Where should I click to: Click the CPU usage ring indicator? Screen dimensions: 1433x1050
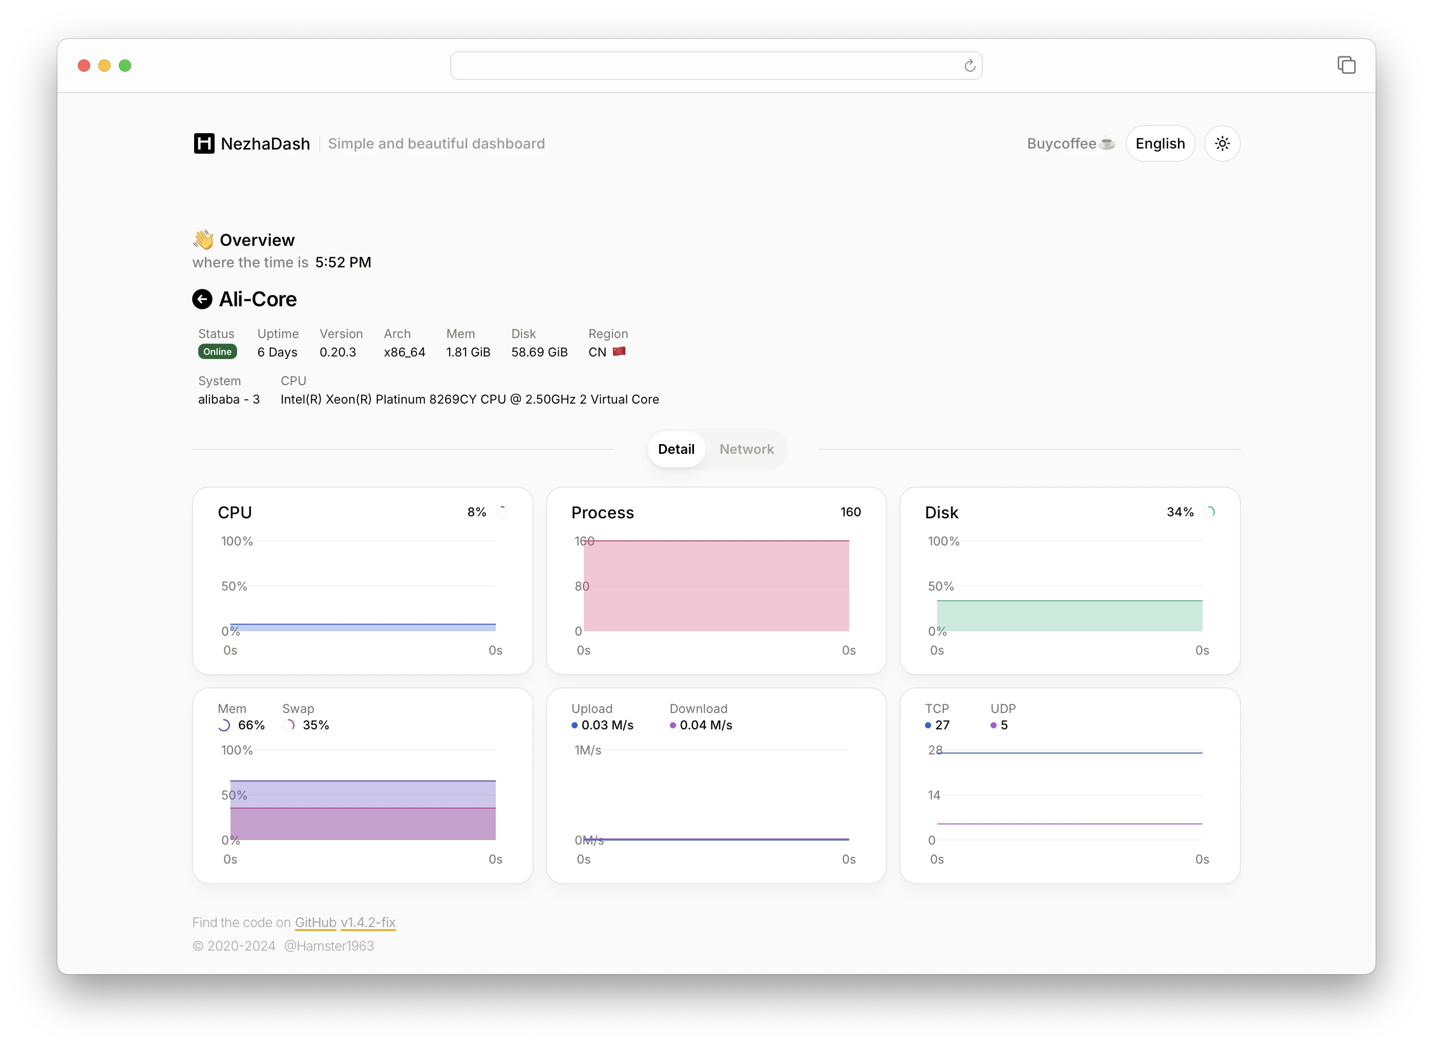[501, 512]
